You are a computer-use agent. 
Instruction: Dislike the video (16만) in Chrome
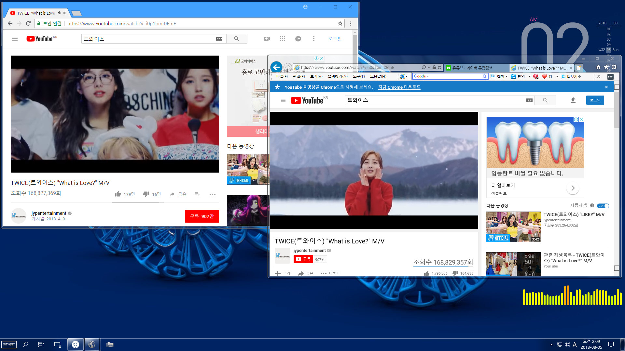point(152,194)
